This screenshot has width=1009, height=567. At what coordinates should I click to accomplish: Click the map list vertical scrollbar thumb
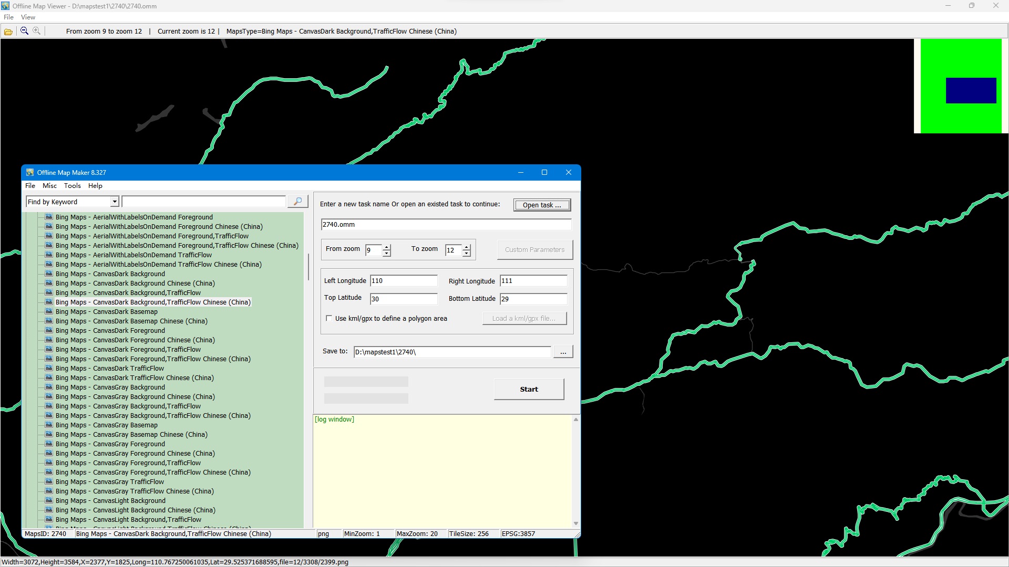308,267
